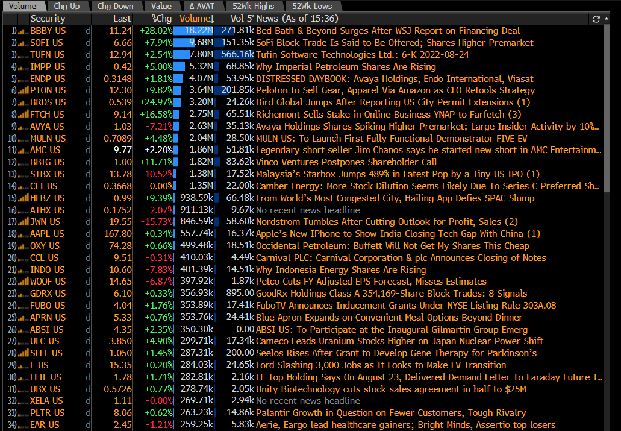Screen dimensions: 621x431
Task: Click last price 167.80 for AAPL
Action: [x=118, y=234]
